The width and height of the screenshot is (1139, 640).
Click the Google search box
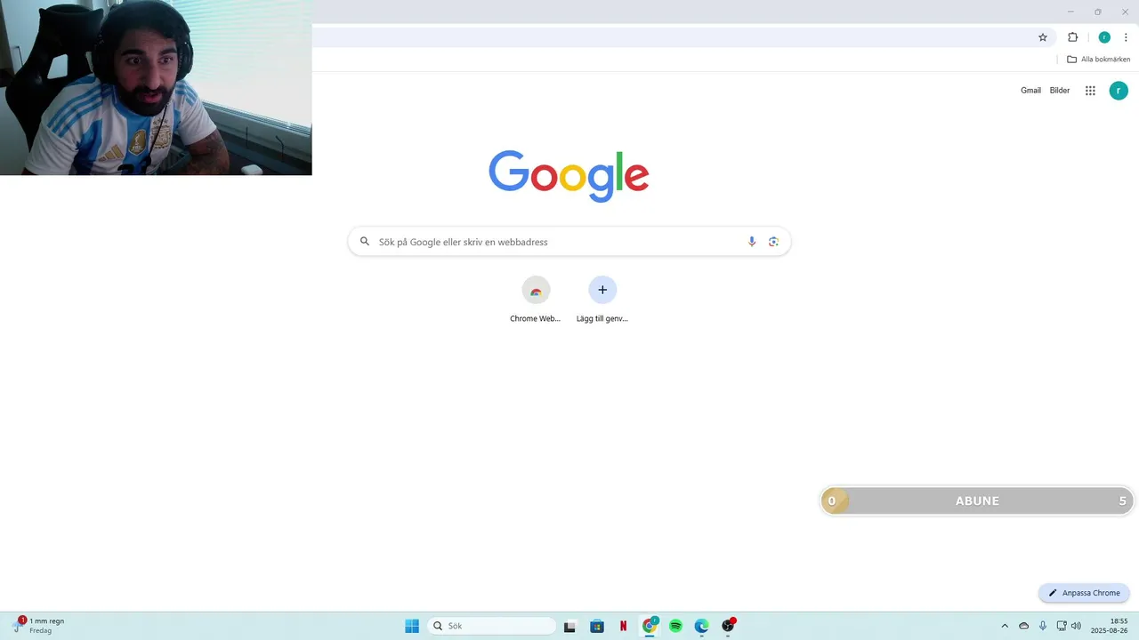pyautogui.click(x=569, y=242)
